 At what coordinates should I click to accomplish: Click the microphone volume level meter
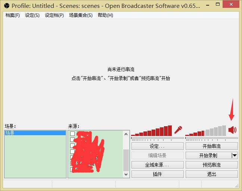tap(151, 131)
